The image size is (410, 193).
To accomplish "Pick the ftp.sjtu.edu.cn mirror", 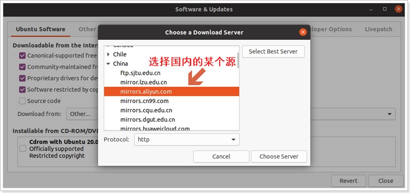I will [141, 73].
